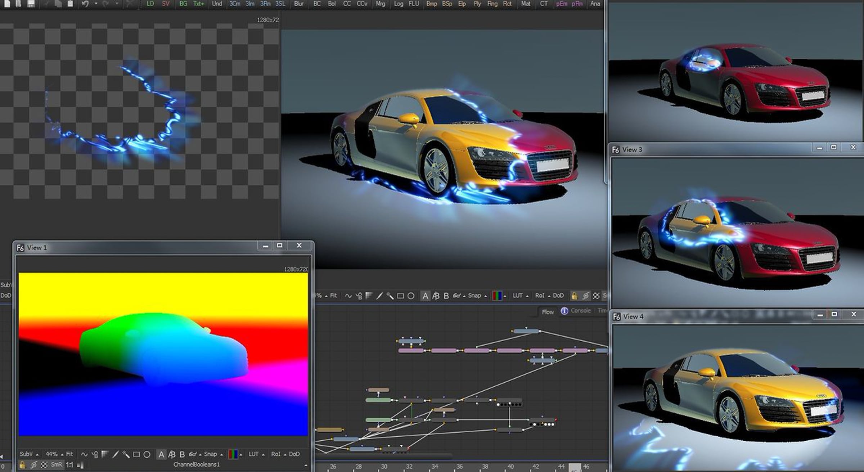Click RGB color channel swatch in View 1

tap(233, 454)
